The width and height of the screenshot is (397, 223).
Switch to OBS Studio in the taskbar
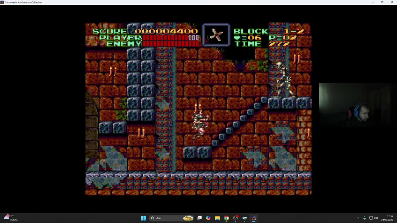click(236, 218)
